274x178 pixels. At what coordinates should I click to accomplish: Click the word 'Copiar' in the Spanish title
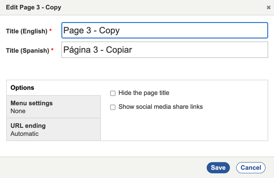119,50
